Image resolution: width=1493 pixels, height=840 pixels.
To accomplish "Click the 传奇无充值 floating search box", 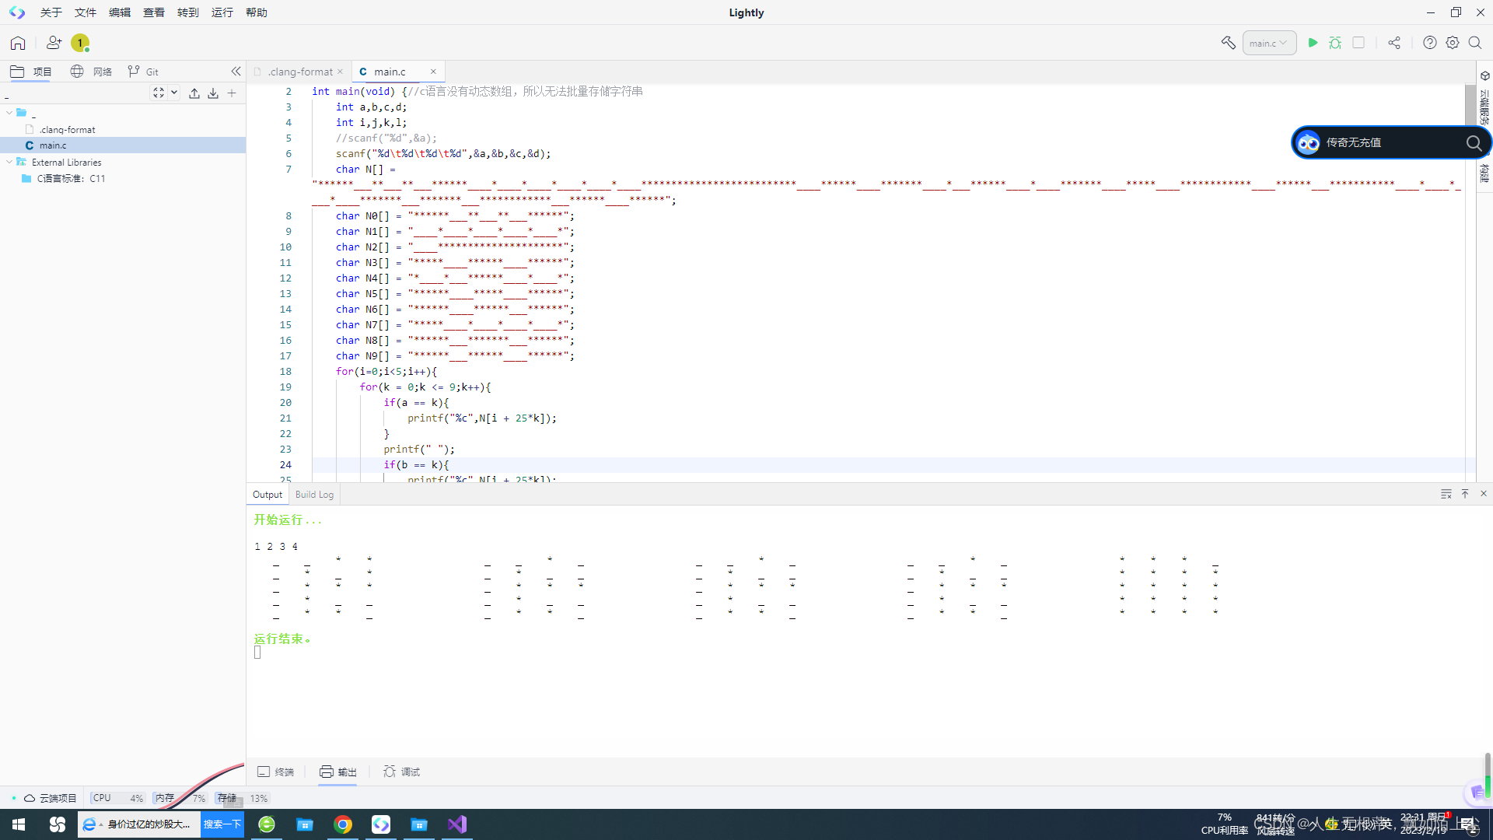I will coord(1390,142).
